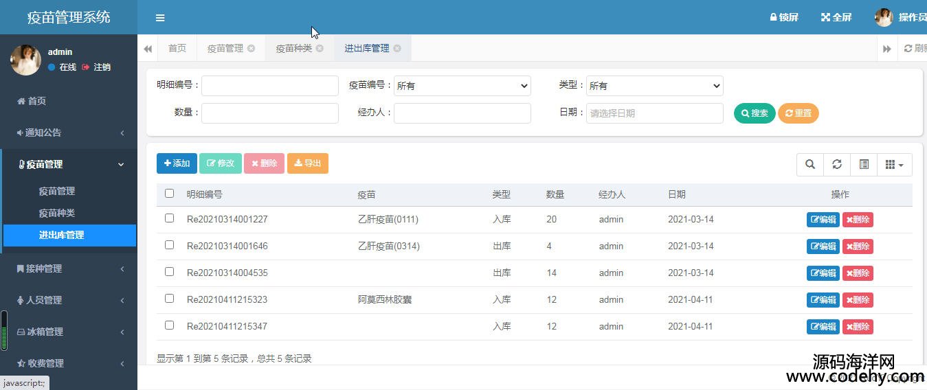The height and width of the screenshot is (390, 927).
Task: Toggle card view icon in table toolbar
Action: tap(864, 164)
